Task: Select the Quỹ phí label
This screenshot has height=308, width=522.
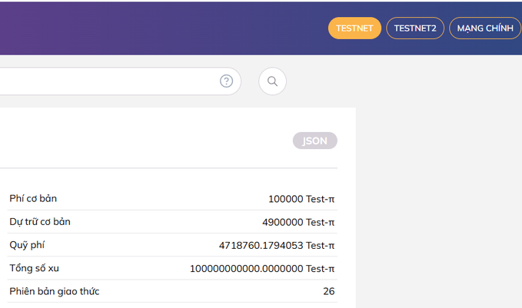Action: 27,245
